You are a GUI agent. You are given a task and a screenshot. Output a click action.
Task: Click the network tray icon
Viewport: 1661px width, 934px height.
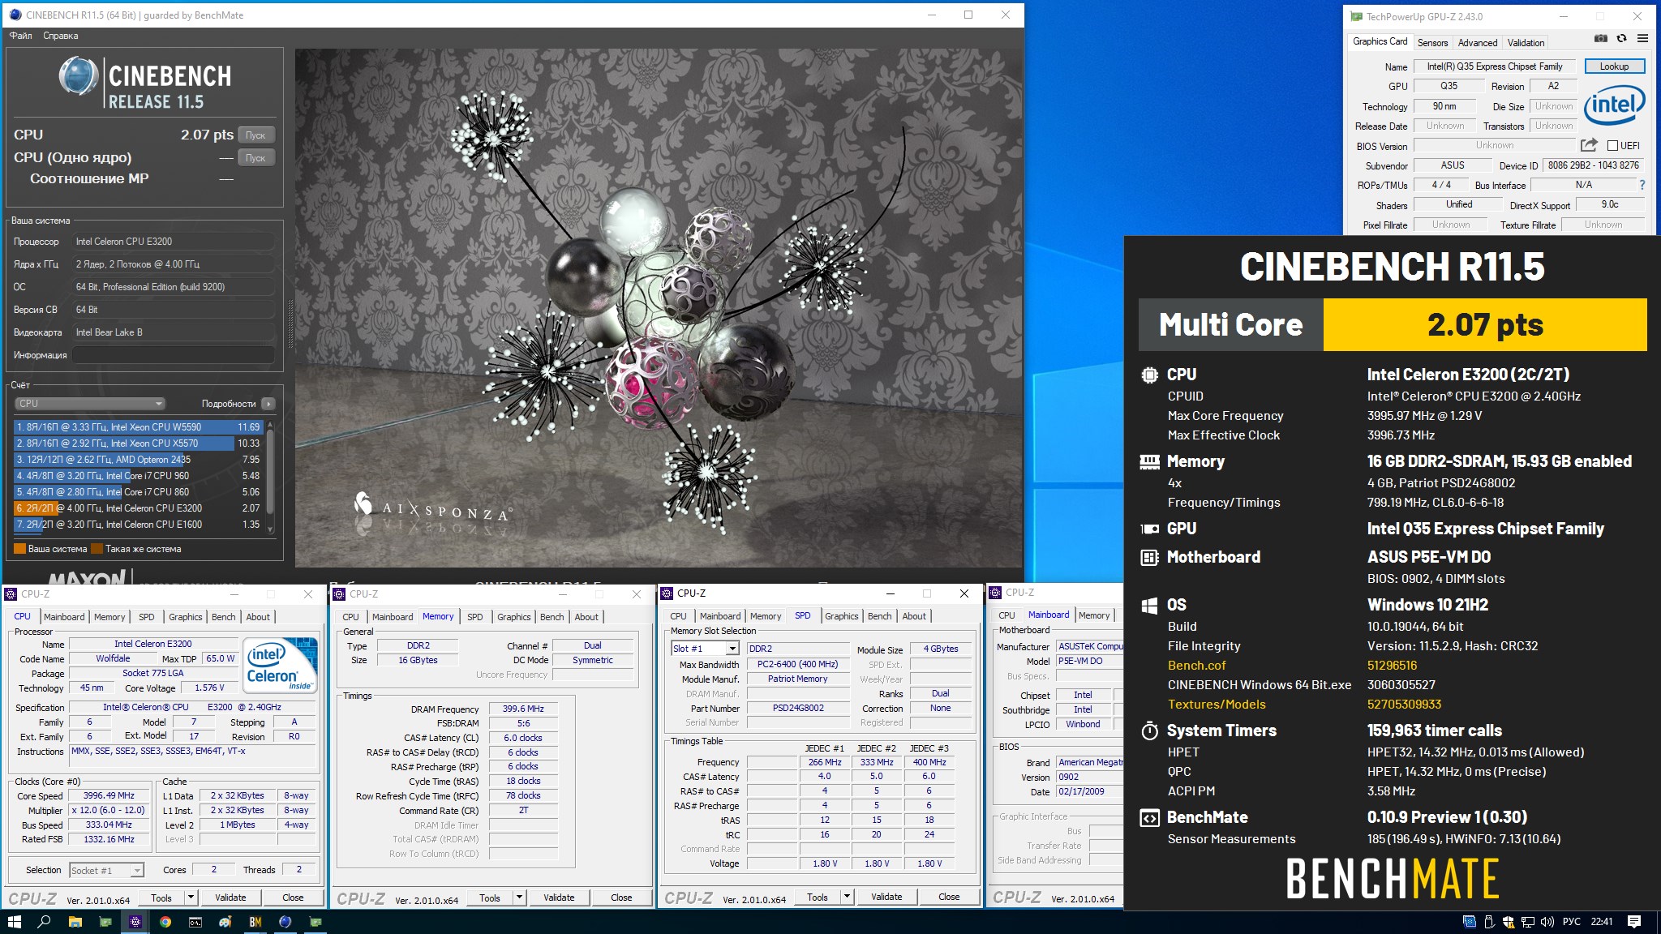(x=1527, y=922)
